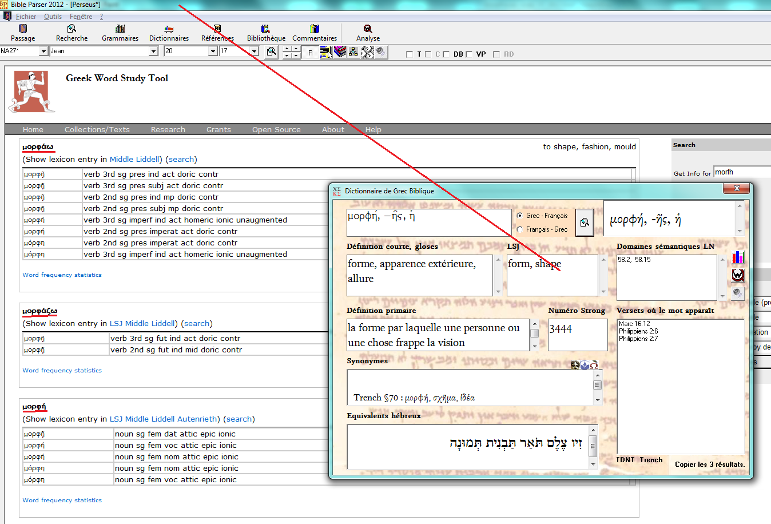Click the omega icon above the Synonymes box
The width and height of the screenshot is (771, 524).
point(594,365)
